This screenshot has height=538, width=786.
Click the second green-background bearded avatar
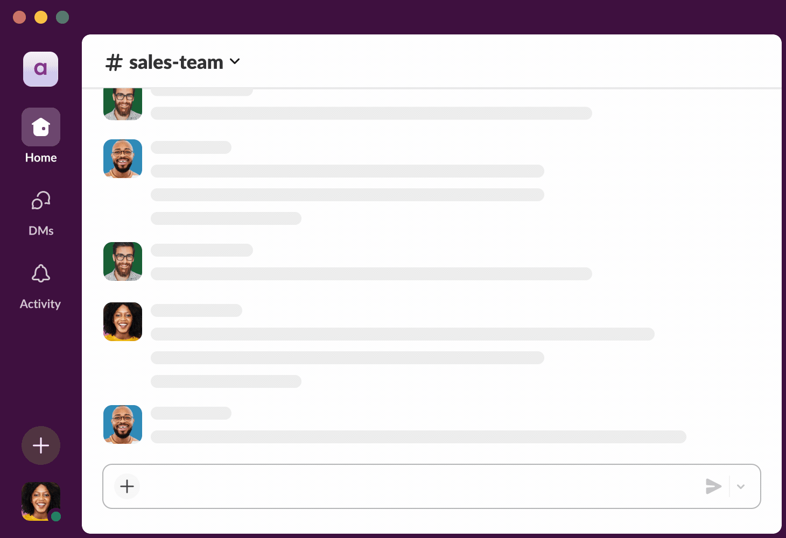point(123,261)
